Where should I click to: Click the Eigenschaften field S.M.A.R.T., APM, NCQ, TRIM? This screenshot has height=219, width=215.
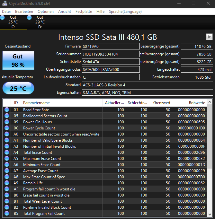[147, 92]
